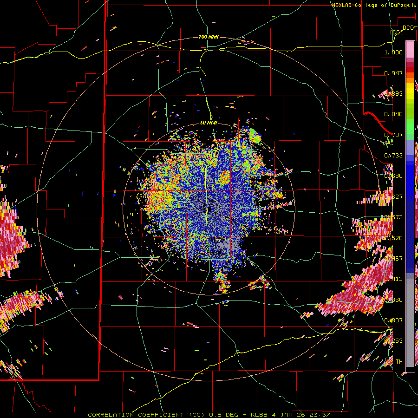Select the pink color bar segment near 1.000
This screenshot has width=418, height=418.
click(x=410, y=50)
